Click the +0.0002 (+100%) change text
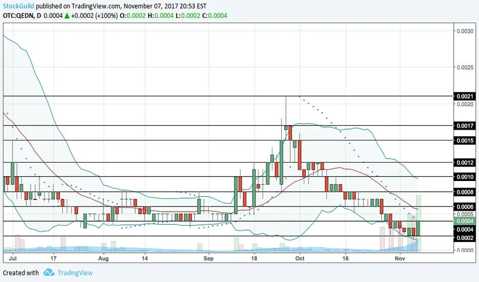Screen dimensions: 479x282 coord(95,15)
